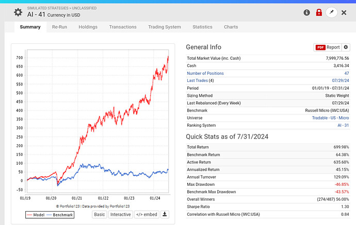Pin the strategy with the pushpin icon

point(331,12)
